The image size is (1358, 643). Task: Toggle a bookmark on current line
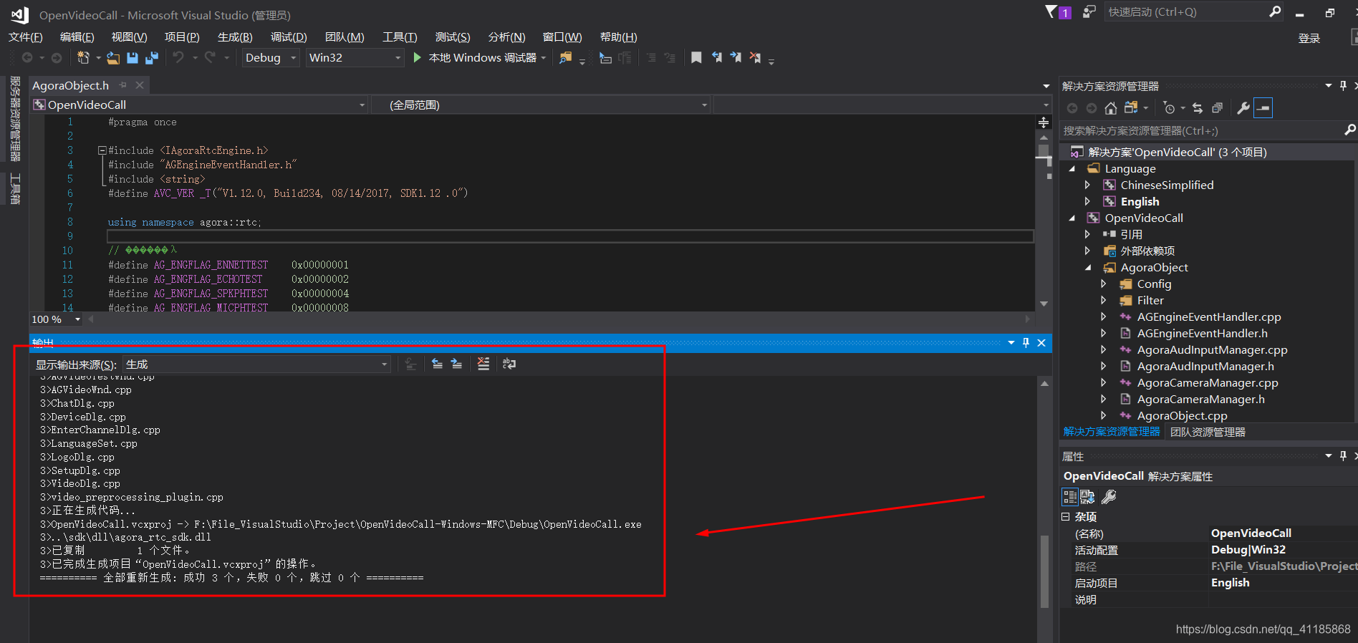point(696,57)
